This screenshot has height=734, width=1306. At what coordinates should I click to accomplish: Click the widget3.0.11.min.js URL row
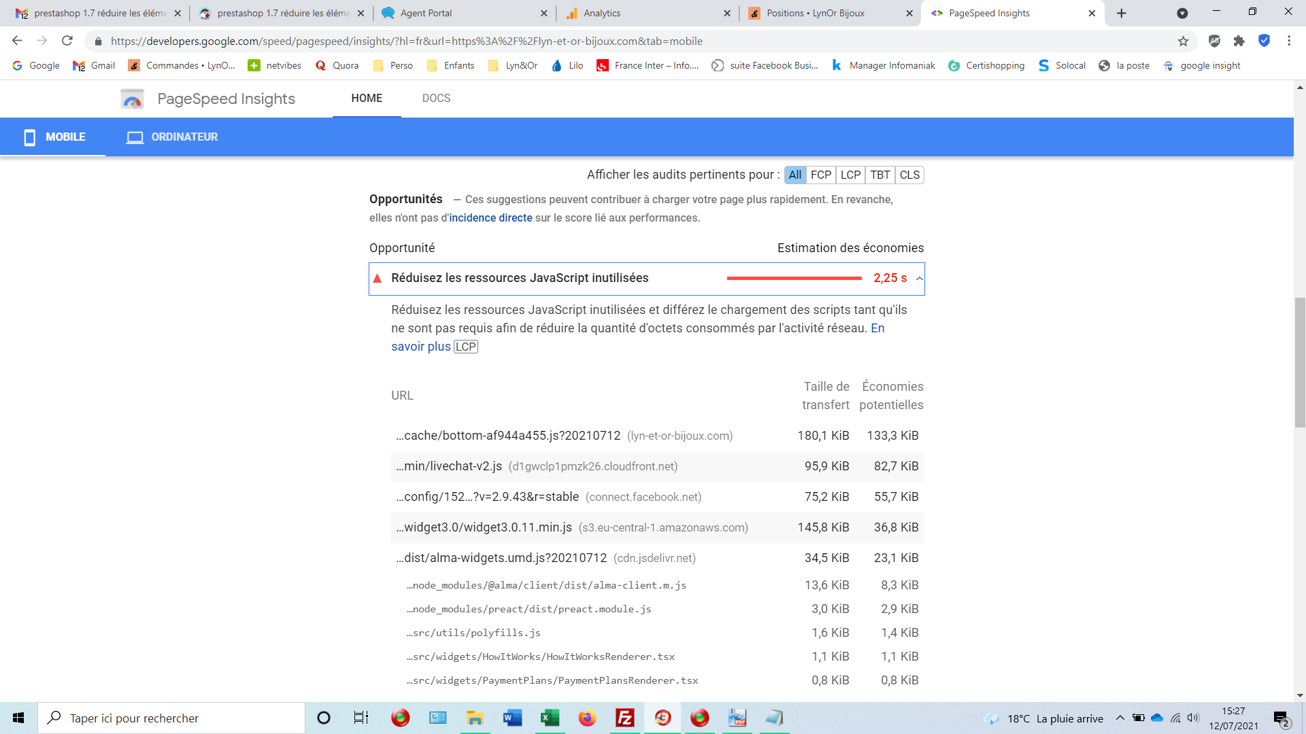657,527
